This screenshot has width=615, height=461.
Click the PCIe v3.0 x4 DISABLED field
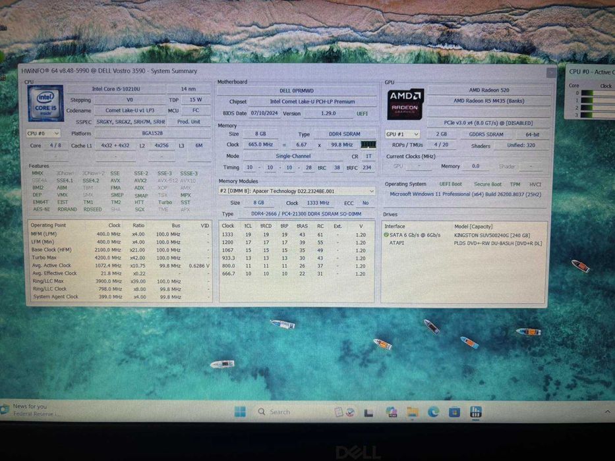[x=488, y=123]
